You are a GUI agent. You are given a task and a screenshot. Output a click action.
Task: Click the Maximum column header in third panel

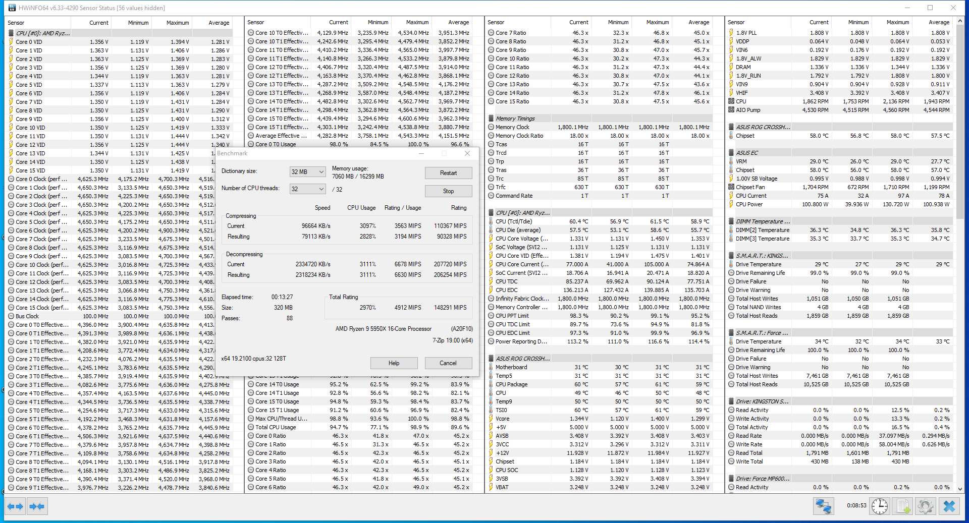652,22
